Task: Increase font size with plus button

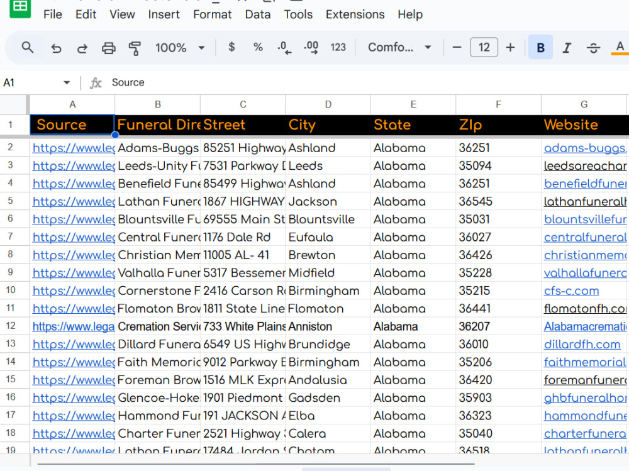Action: [510, 47]
